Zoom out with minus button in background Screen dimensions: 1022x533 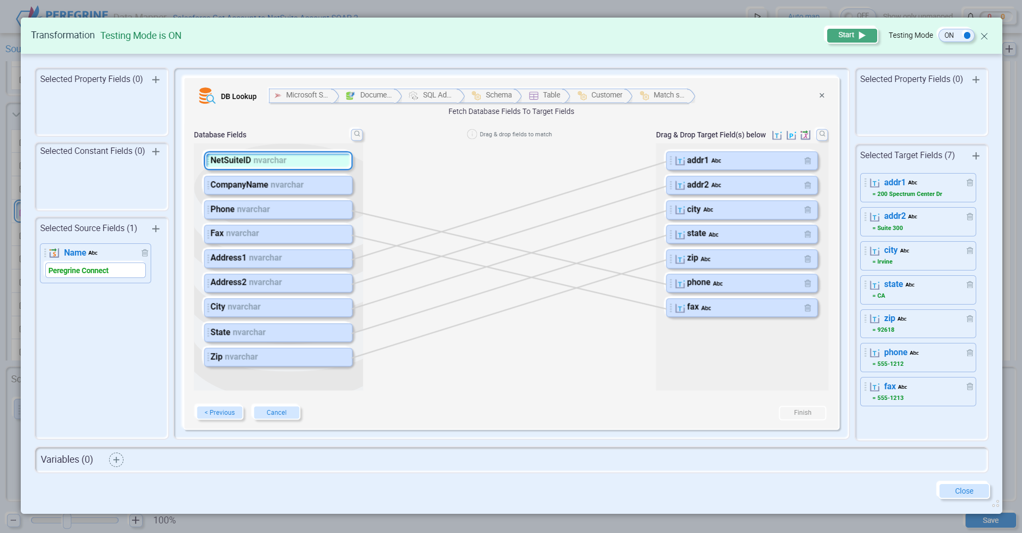(x=14, y=521)
